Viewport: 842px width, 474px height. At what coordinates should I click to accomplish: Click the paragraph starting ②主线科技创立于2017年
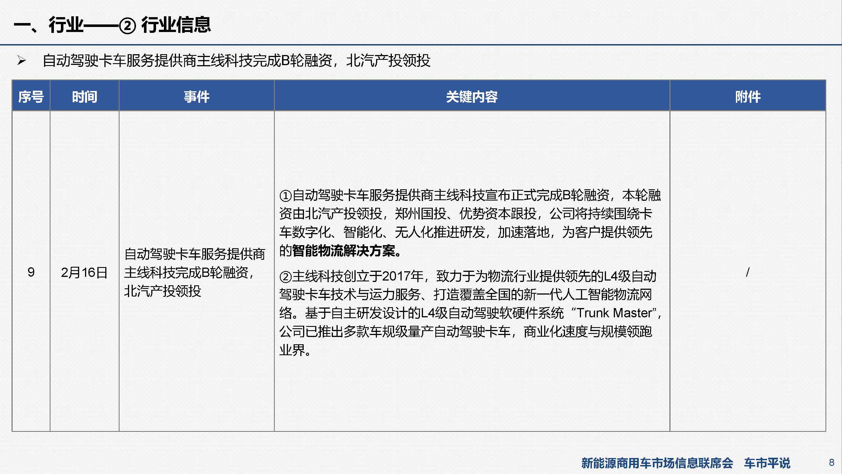pyautogui.click(x=470, y=313)
